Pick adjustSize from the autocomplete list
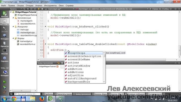The image size is (181, 102). [x=84, y=75]
